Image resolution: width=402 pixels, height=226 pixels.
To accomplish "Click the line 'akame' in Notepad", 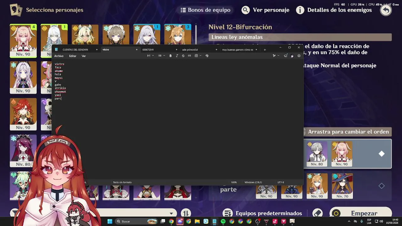I will [x=59, y=71].
